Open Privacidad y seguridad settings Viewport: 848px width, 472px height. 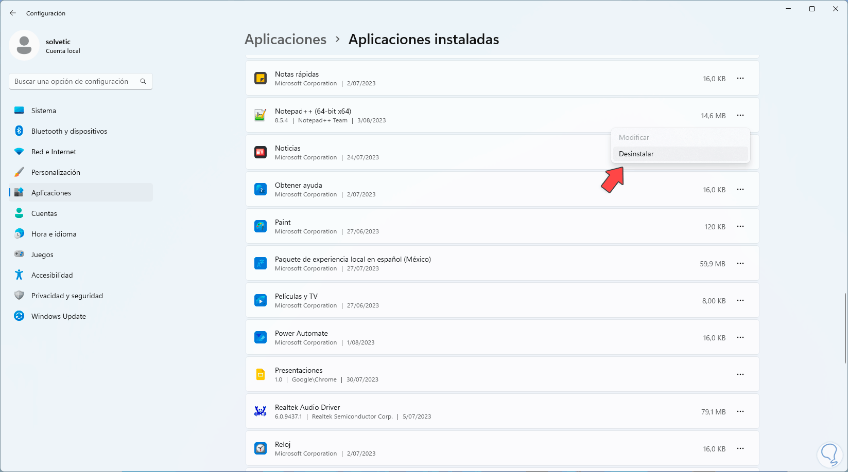click(81, 296)
